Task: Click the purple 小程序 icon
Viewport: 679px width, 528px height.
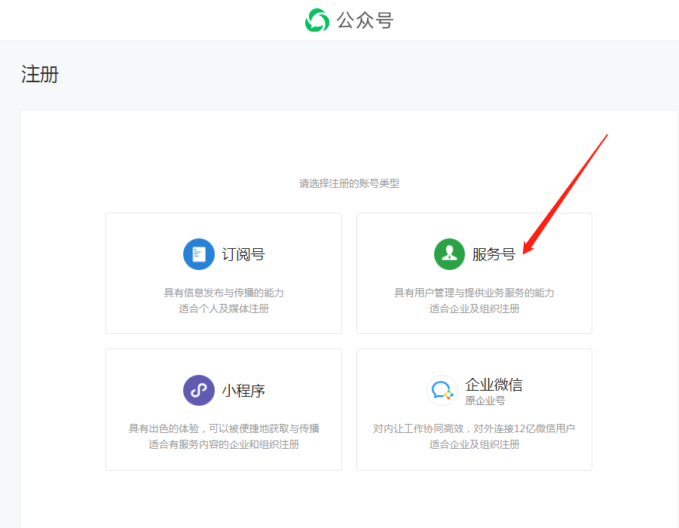Action: tap(199, 390)
